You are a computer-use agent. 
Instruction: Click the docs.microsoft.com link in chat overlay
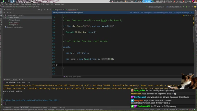pyautogui.click(x=151, y=101)
